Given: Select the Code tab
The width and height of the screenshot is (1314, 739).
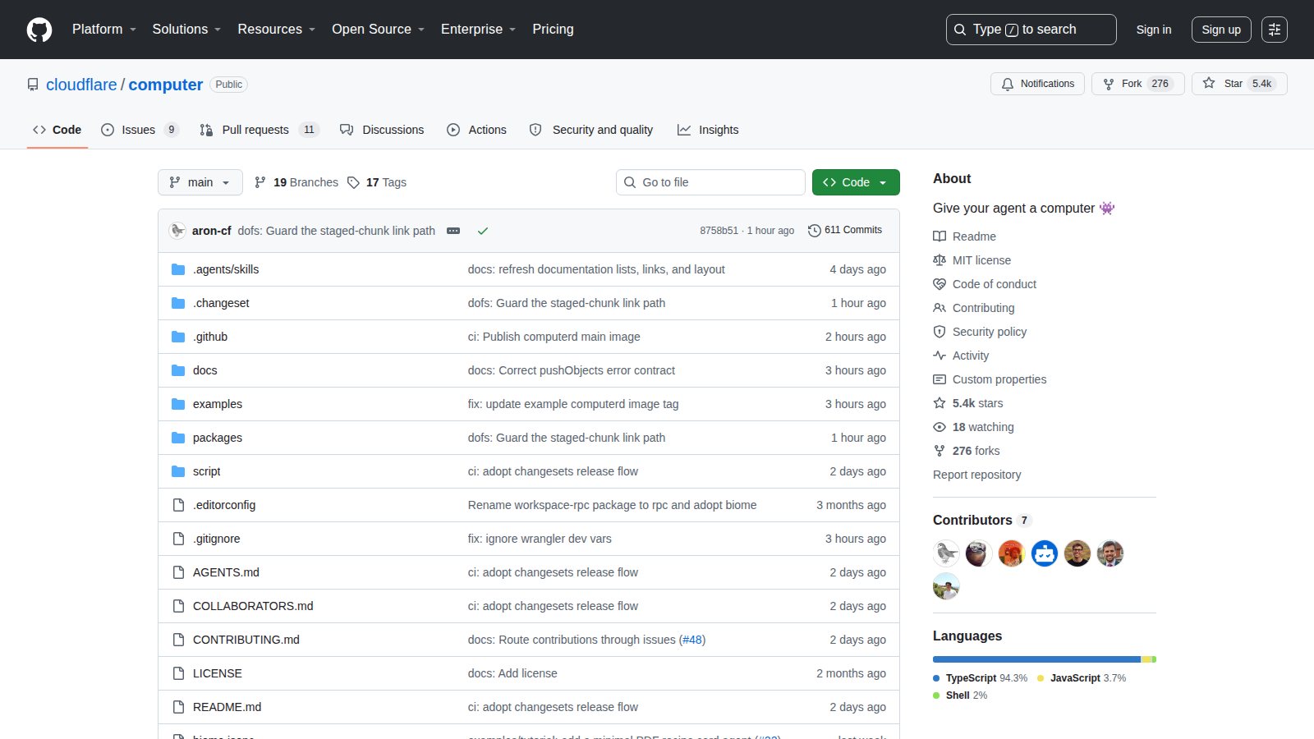Looking at the screenshot, I should (57, 130).
